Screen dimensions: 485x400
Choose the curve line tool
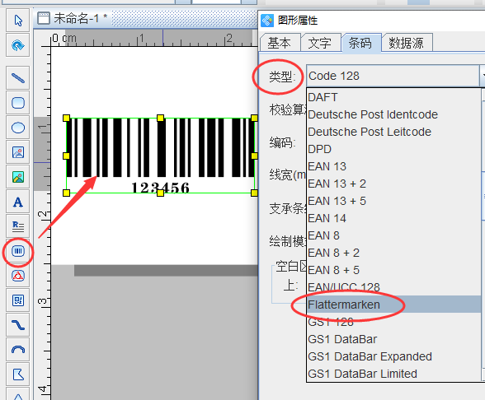(x=18, y=325)
